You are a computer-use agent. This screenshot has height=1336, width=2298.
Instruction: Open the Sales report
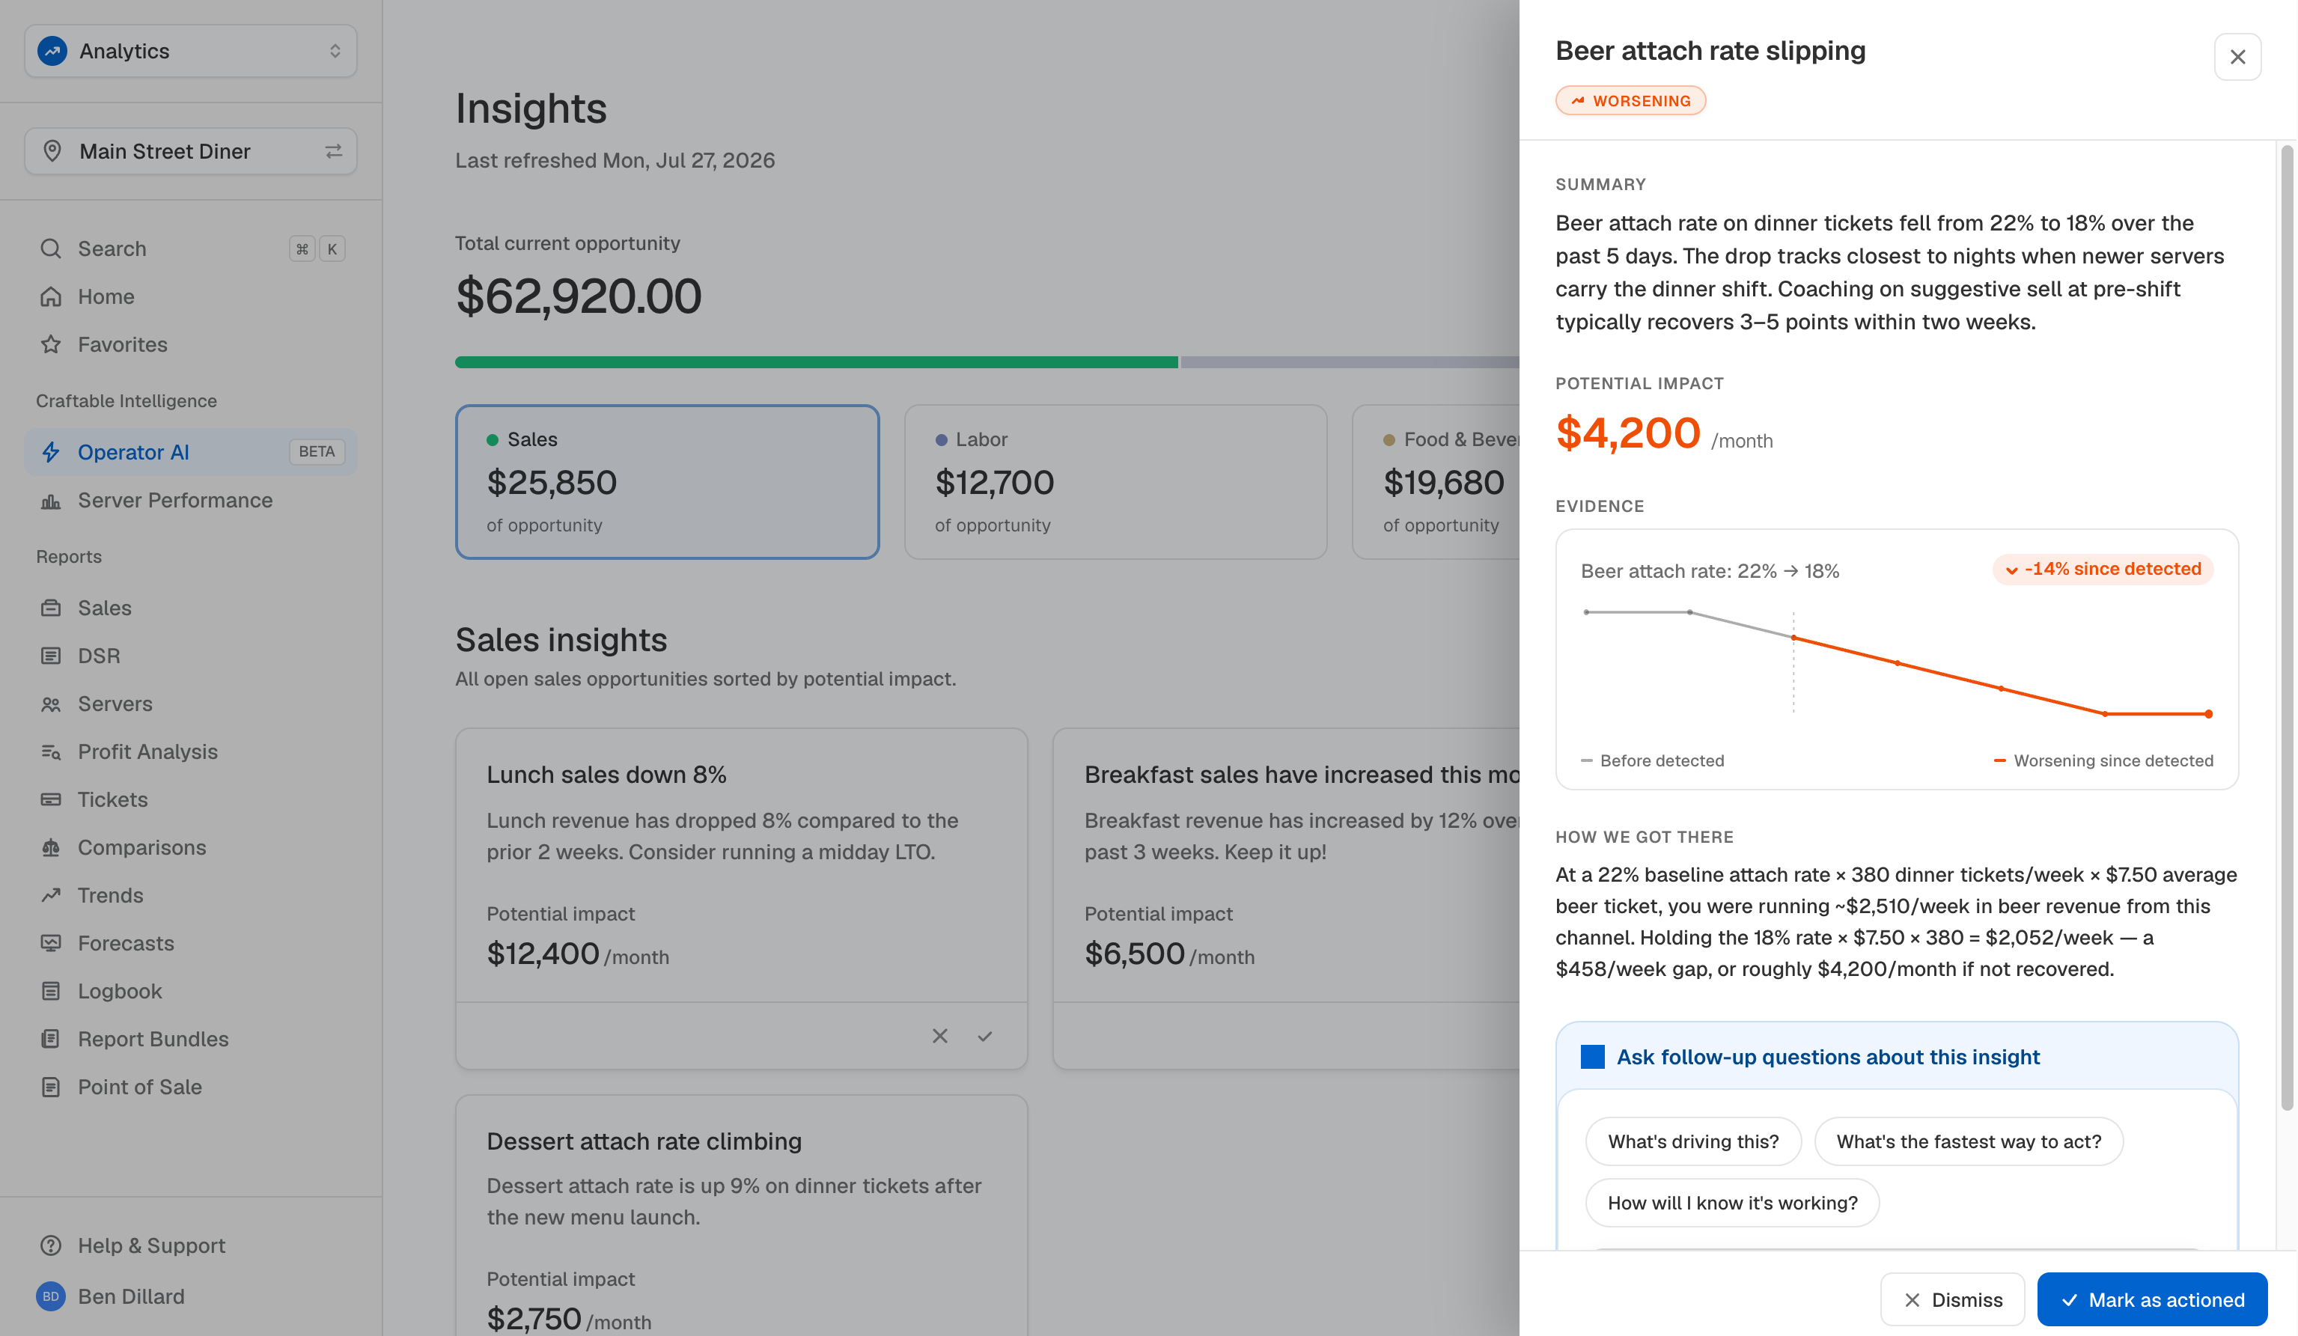(191, 608)
